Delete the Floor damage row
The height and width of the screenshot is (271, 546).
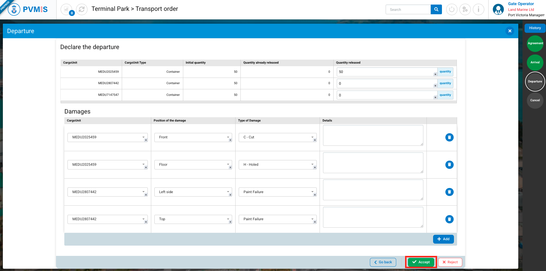point(449,165)
